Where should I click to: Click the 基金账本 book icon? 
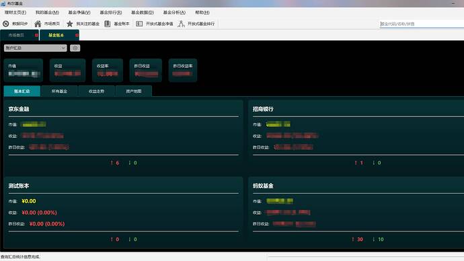click(x=108, y=24)
